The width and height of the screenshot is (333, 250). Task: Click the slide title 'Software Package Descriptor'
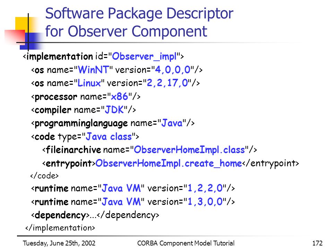click(139, 14)
